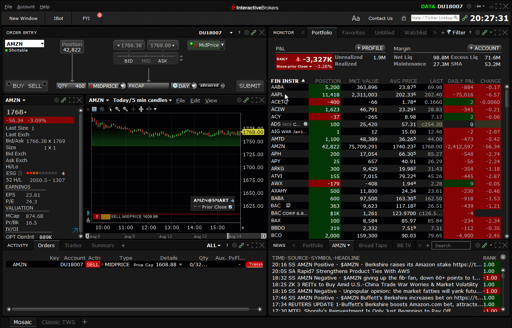Click the SUBMIT order button
Screen dimensions: 512x328
tap(250, 86)
